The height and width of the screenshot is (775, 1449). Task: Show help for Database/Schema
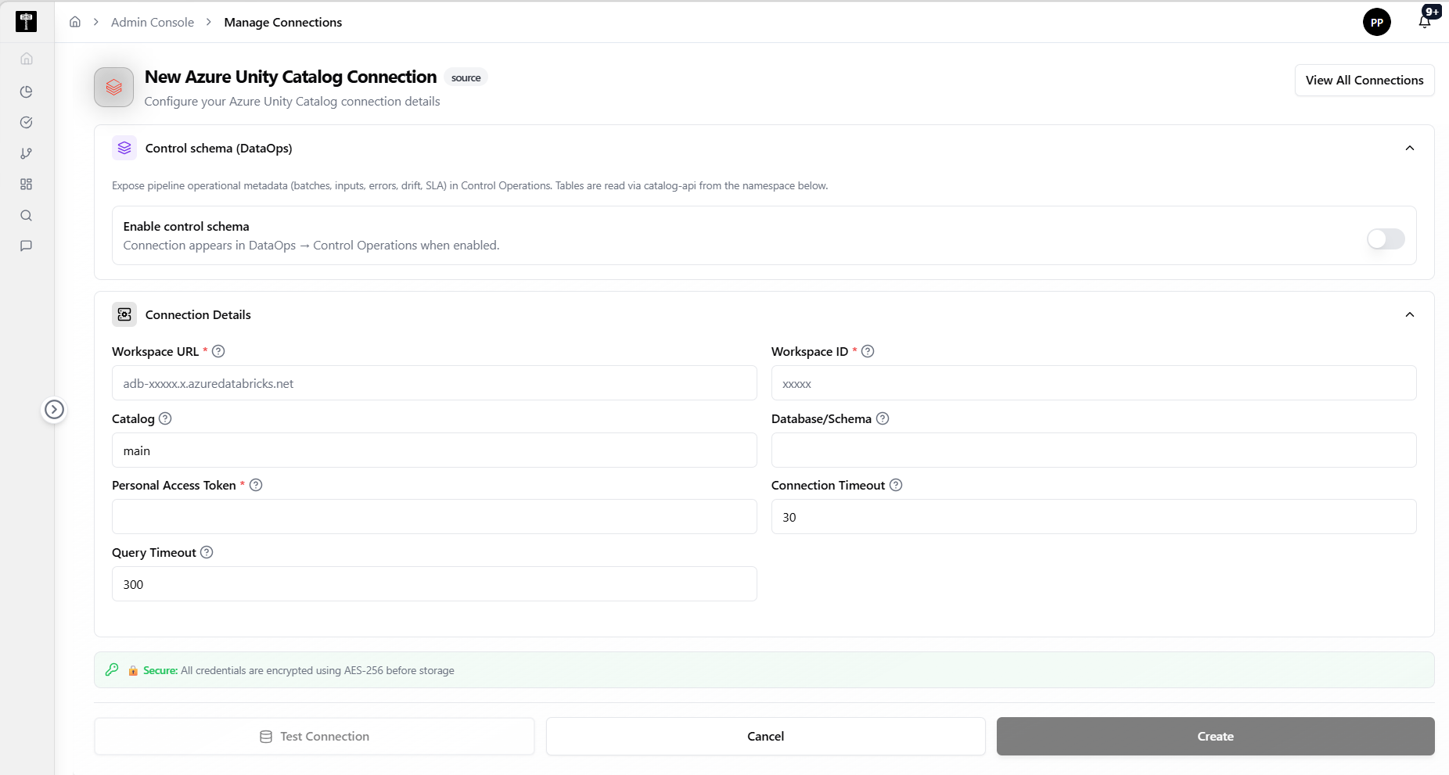pyautogui.click(x=883, y=418)
